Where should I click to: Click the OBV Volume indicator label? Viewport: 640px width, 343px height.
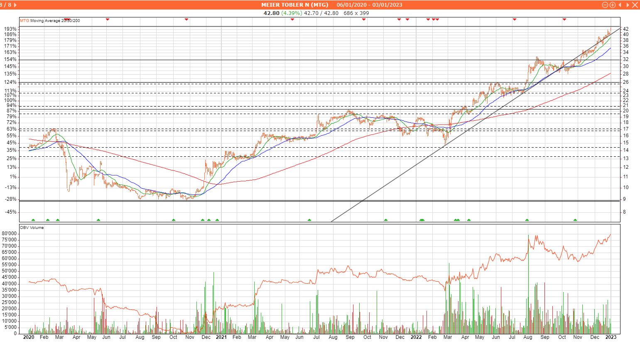coord(32,227)
